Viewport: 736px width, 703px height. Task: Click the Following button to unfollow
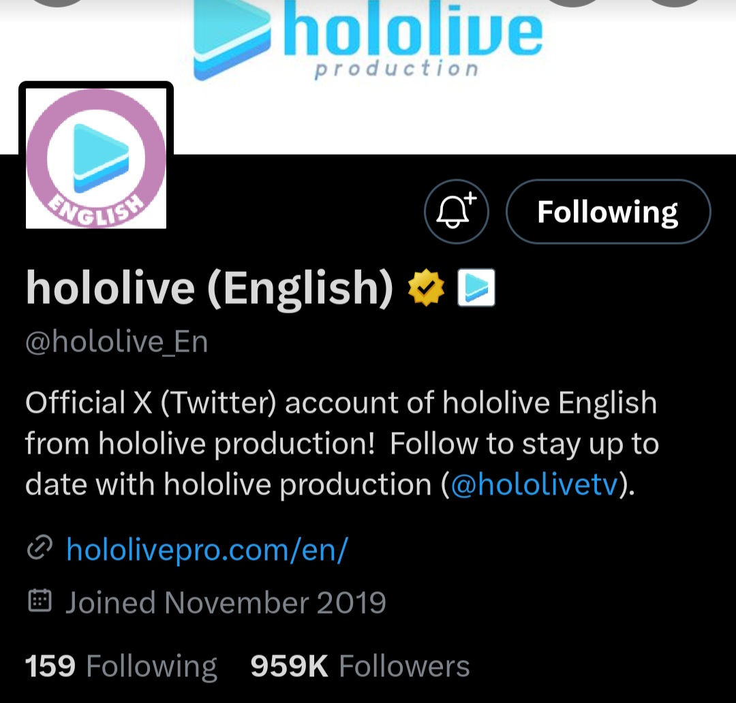[x=609, y=212]
